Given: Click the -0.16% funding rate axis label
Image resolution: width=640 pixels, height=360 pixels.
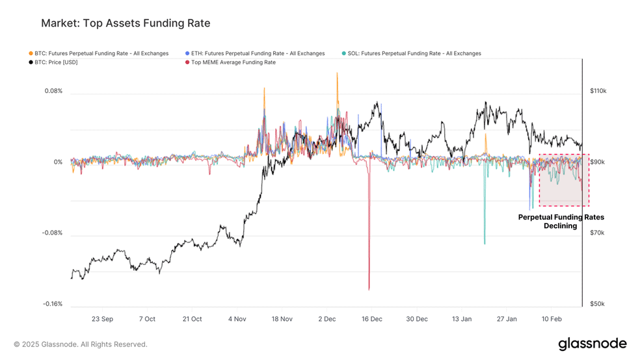Looking at the screenshot, I should coord(53,303).
